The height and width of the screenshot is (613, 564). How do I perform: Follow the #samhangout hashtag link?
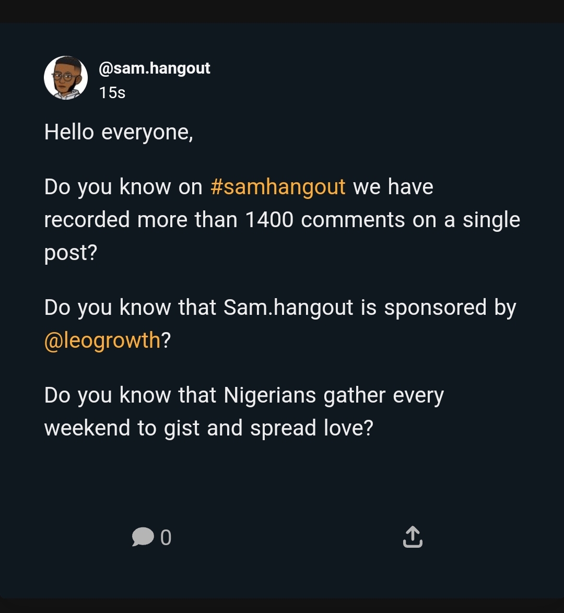(x=278, y=186)
